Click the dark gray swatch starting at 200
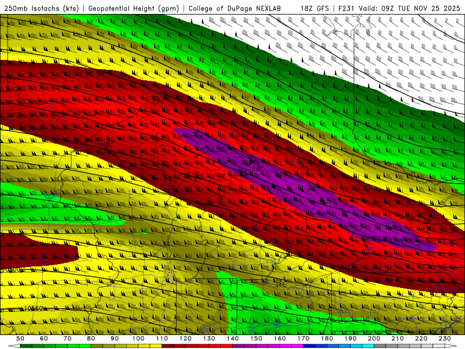This screenshot has height=349, width=465. coord(380,346)
